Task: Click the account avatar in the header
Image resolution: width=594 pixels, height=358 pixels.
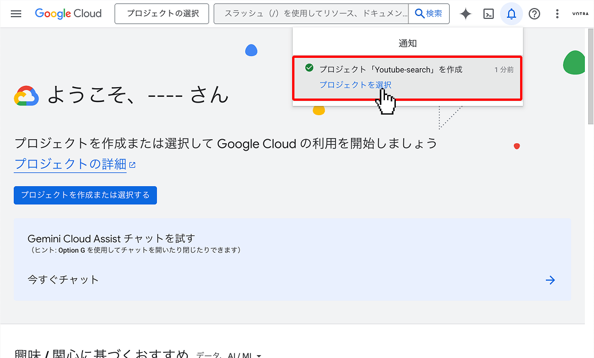Action: point(580,14)
